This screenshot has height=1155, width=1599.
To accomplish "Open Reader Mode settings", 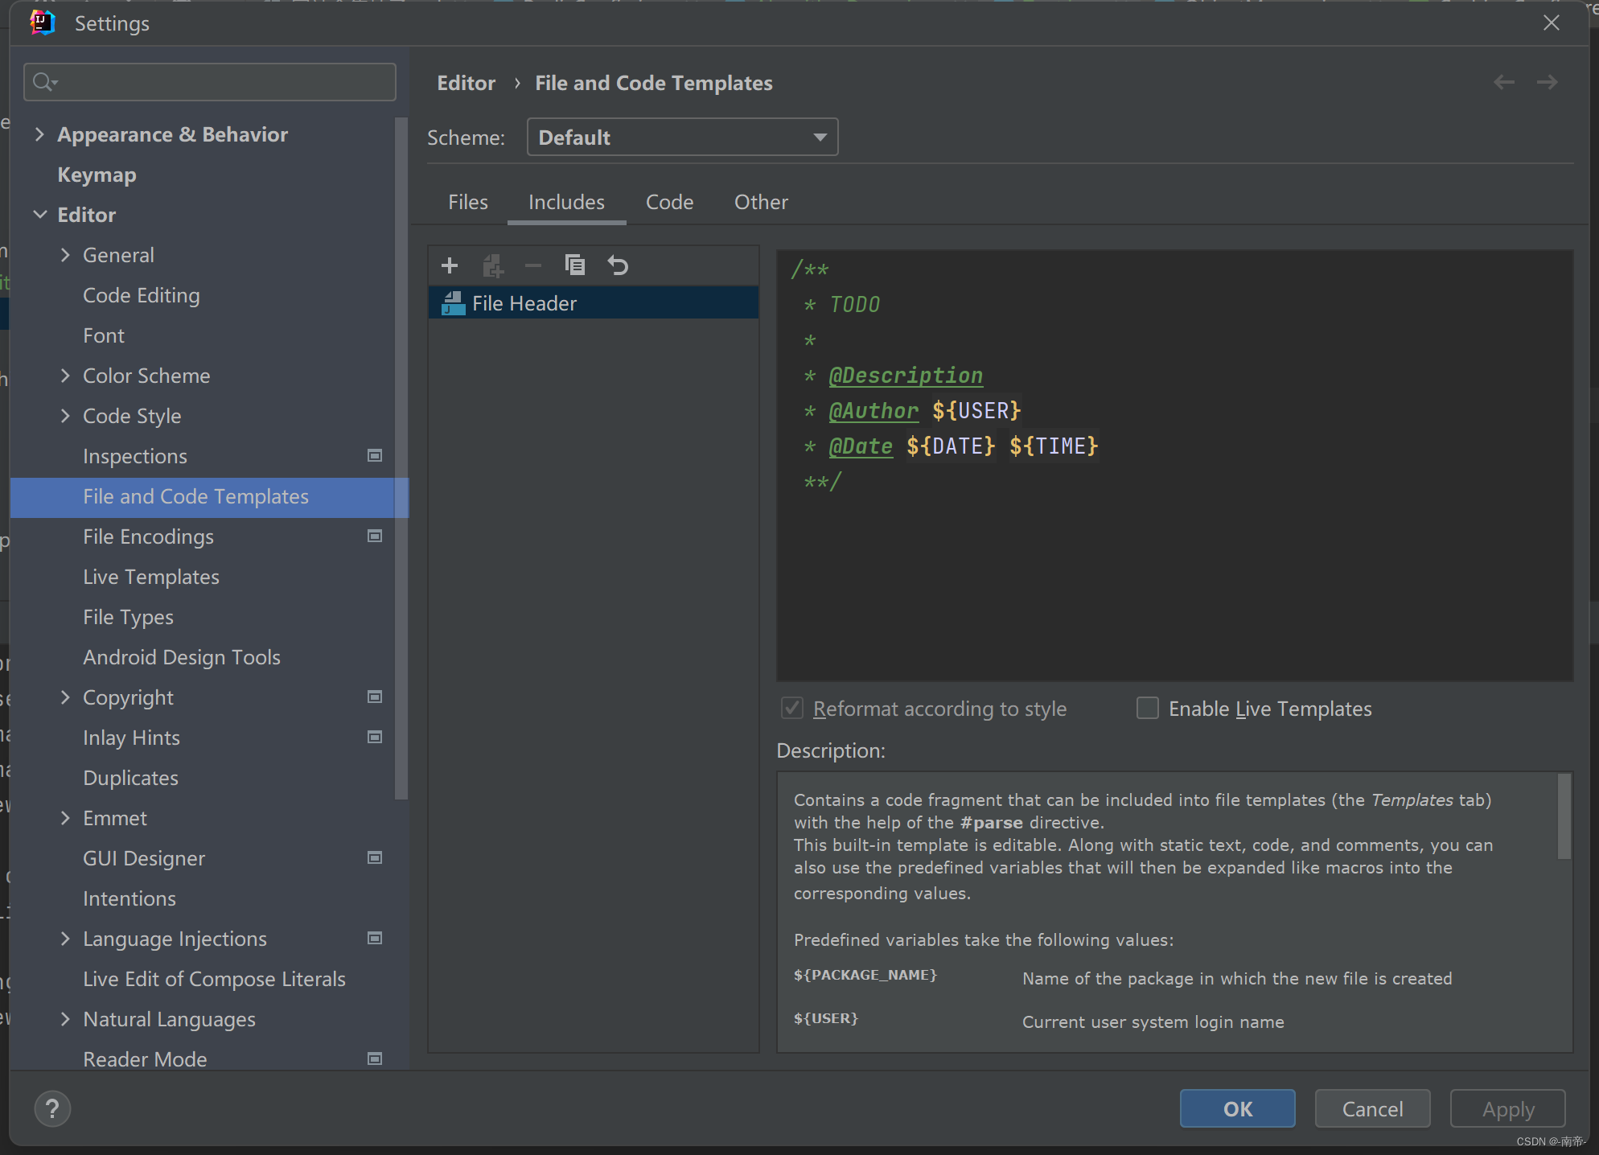I will click(145, 1059).
